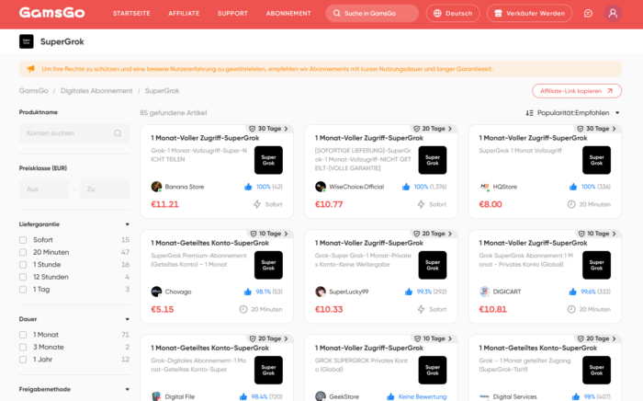Check the 1 Tag delivery filter
643x401 pixels.
point(23,290)
